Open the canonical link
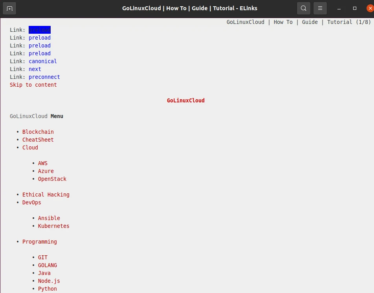374x293 pixels. tap(42, 61)
